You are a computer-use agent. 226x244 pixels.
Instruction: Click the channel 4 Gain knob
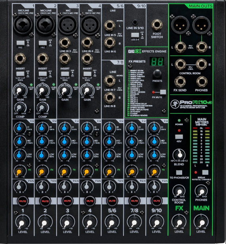[x=87, y=91]
